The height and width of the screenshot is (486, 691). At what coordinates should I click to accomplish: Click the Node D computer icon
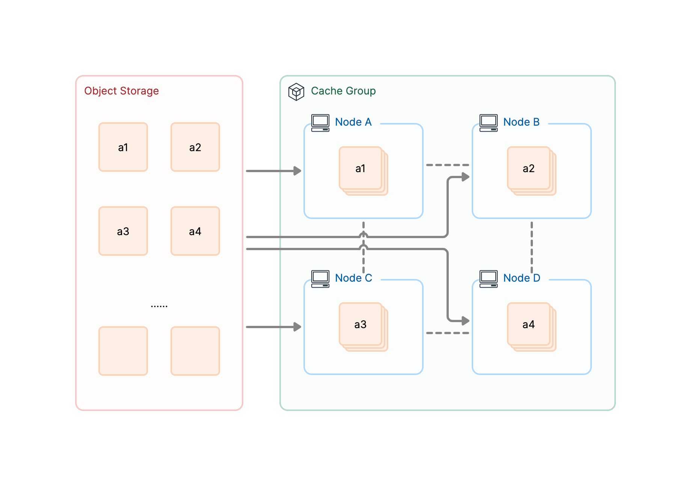(489, 279)
